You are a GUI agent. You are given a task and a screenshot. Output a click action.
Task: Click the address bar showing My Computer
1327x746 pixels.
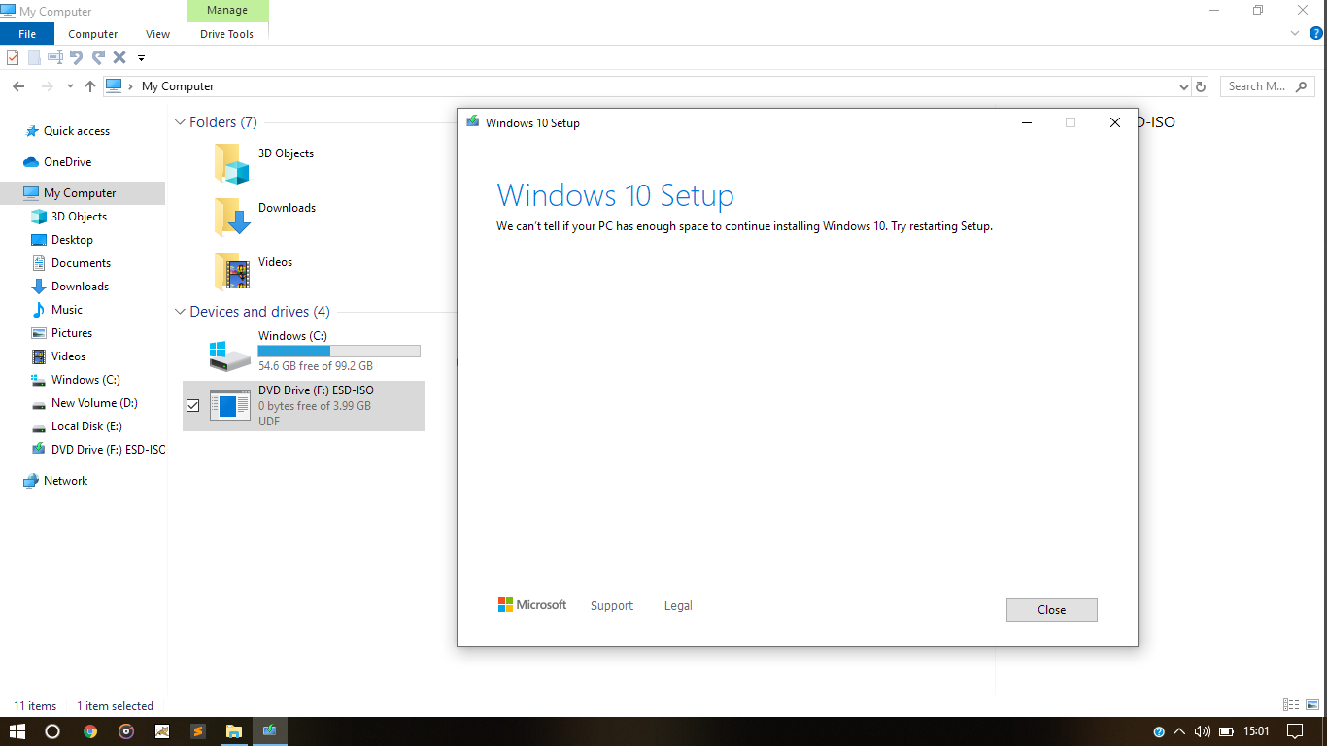click(646, 86)
